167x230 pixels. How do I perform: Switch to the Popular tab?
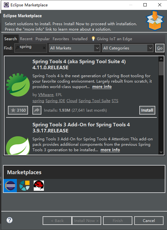(43, 39)
